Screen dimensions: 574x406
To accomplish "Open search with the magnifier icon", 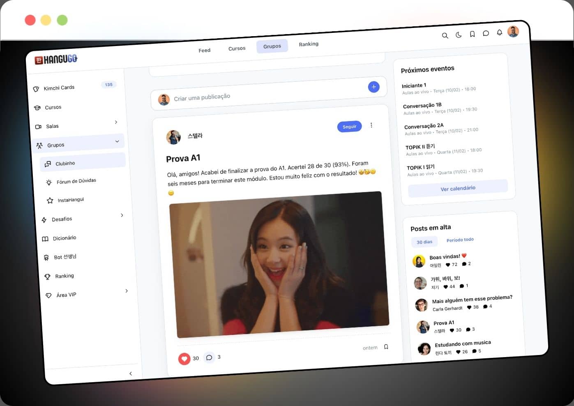I will (x=445, y=36).
